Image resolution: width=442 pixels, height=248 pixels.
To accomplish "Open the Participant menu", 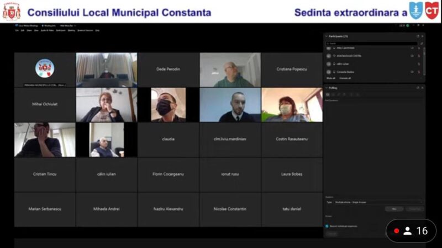I will click(60, 30).
